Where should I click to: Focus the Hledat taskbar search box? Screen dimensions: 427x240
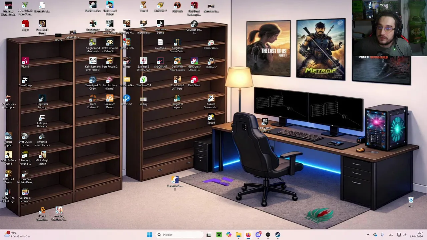[179, 235]
